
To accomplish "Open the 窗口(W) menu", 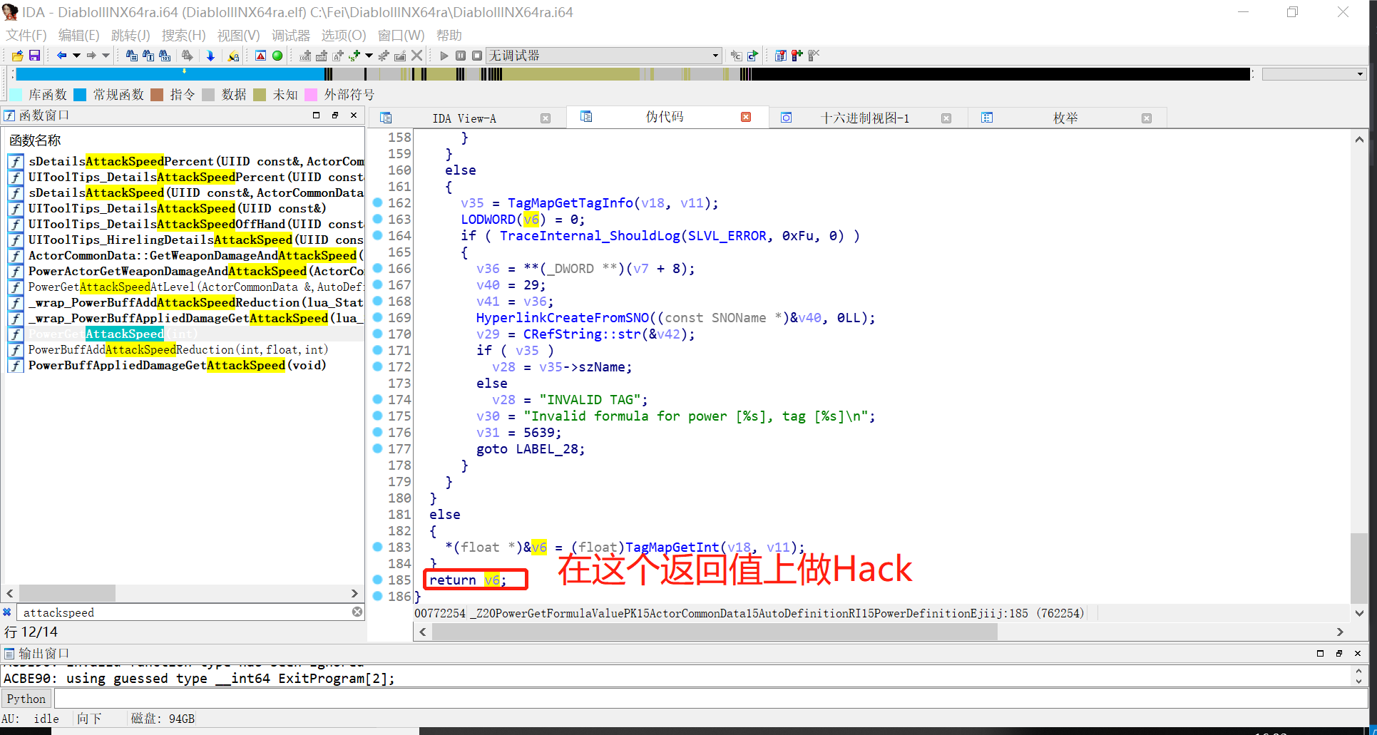I will click(401, 35).
